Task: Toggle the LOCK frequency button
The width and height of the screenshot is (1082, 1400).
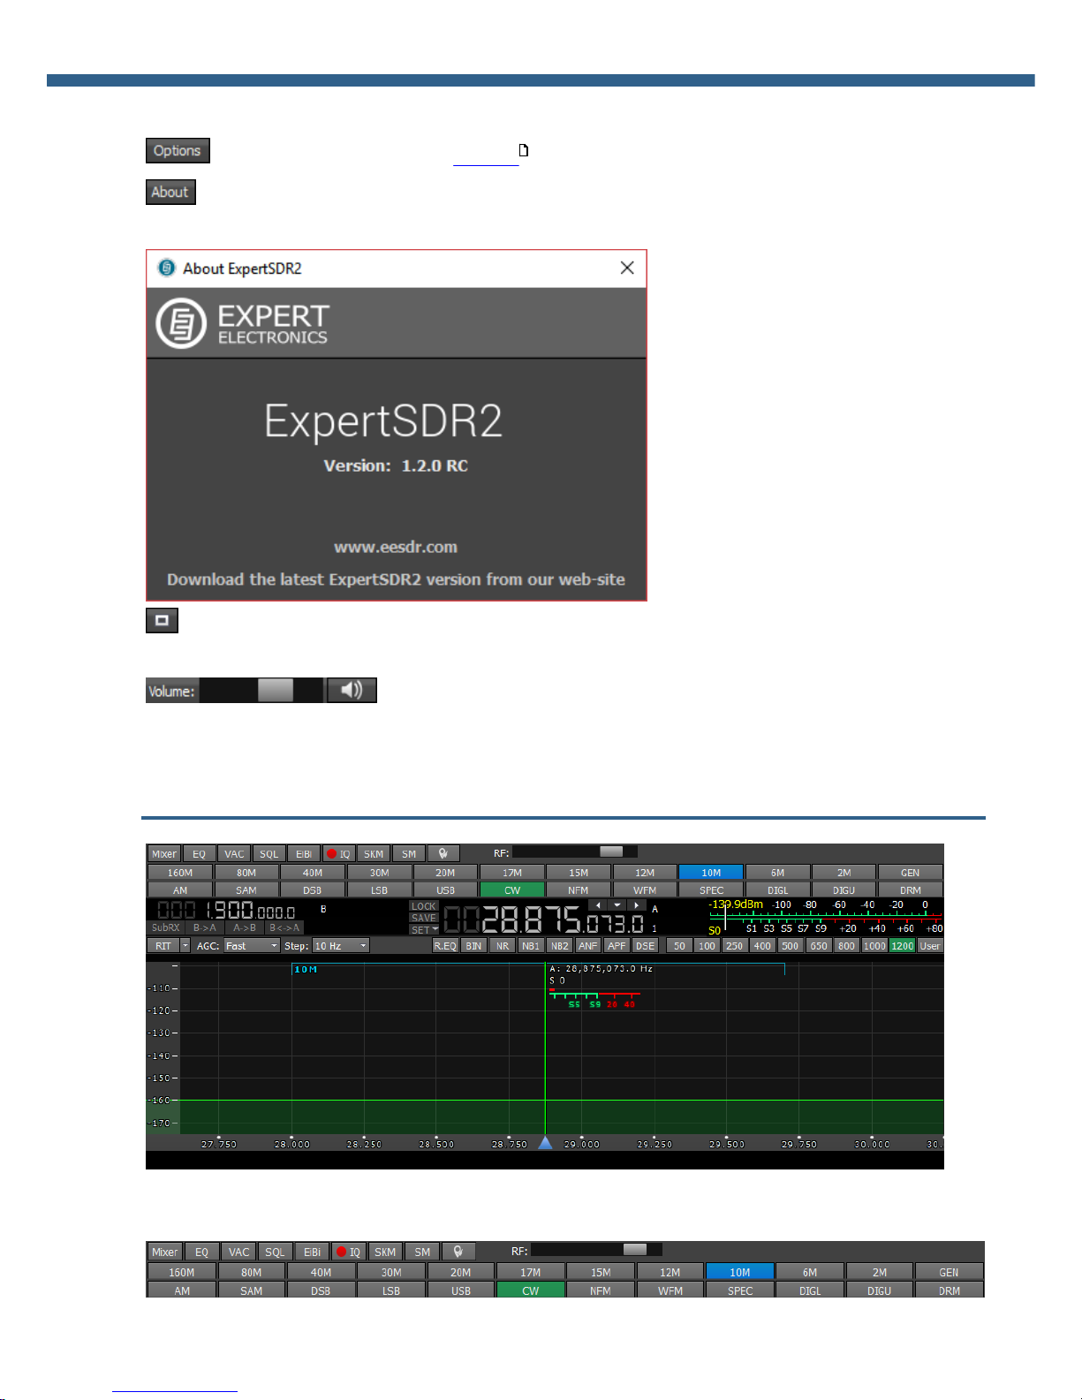Action: (424, 906)
